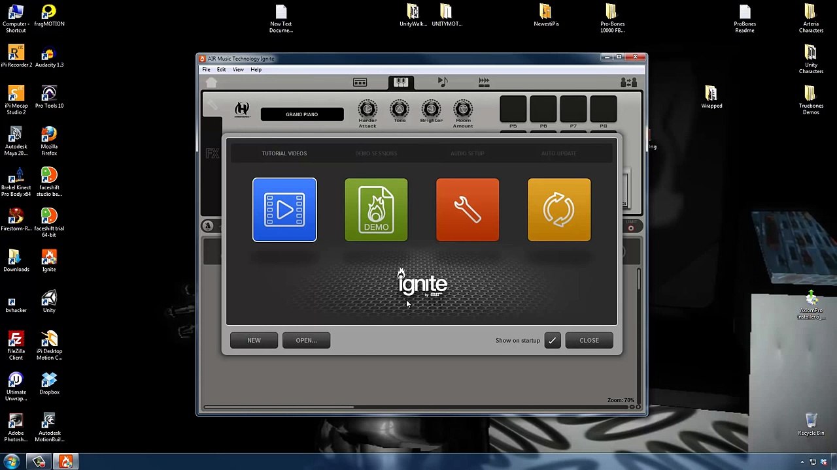Open the fragMOTION desktop shortcut
The image size is (837, 470).
coord(49,16)
